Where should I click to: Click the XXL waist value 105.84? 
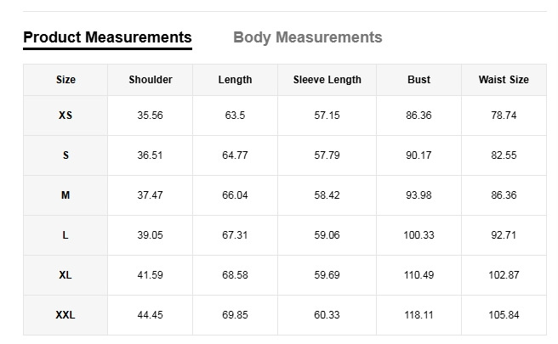[504, 315]
